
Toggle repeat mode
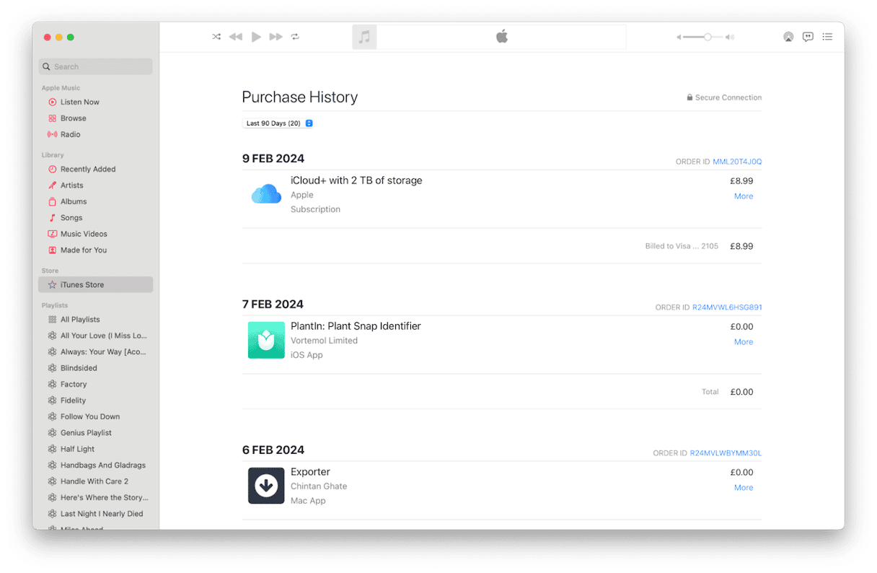(295, 37)
